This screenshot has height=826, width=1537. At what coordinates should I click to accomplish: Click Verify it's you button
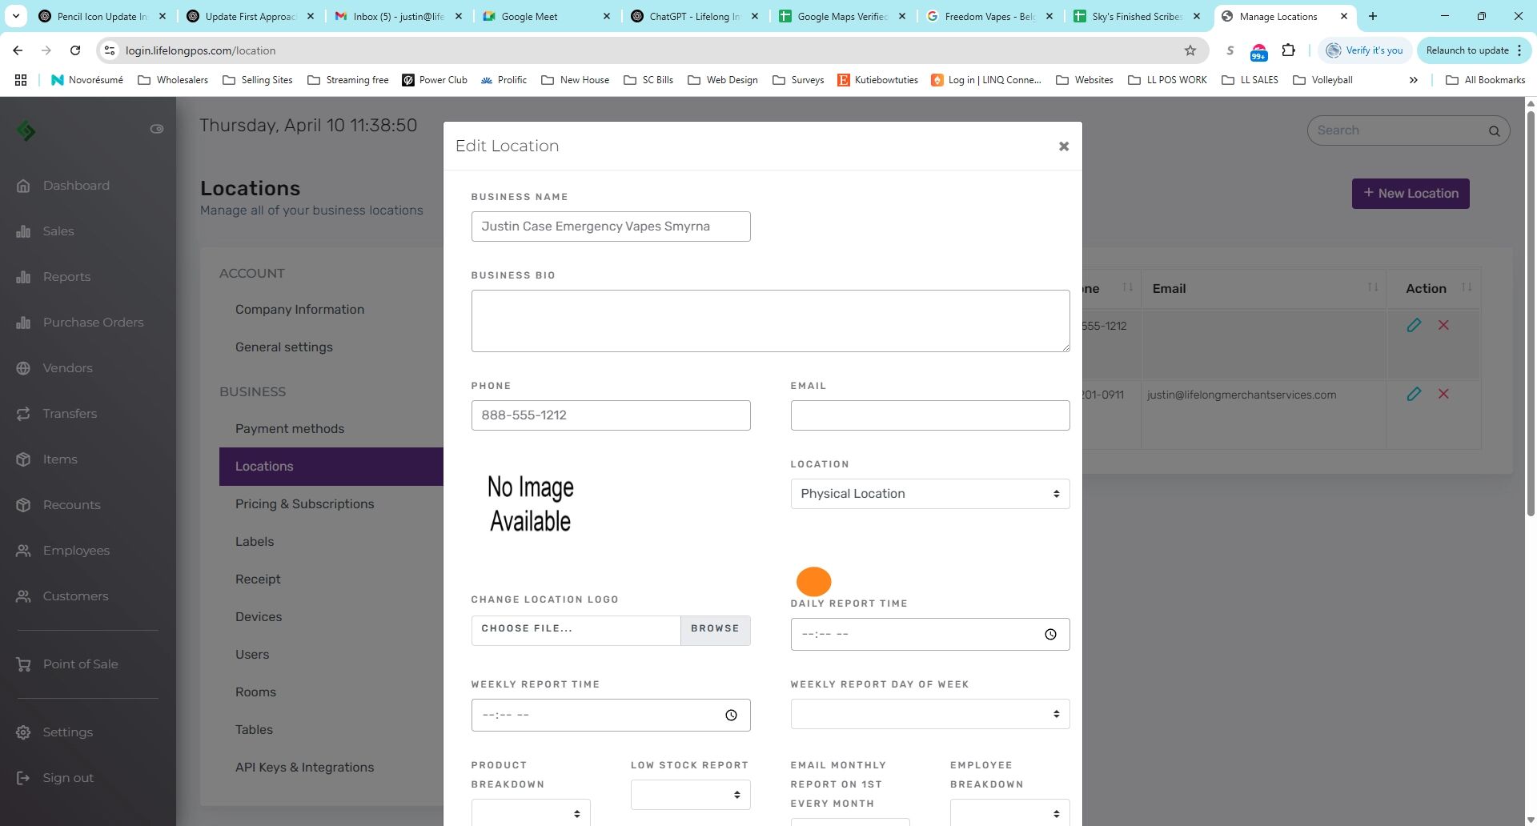click(x=1365, y=50)
